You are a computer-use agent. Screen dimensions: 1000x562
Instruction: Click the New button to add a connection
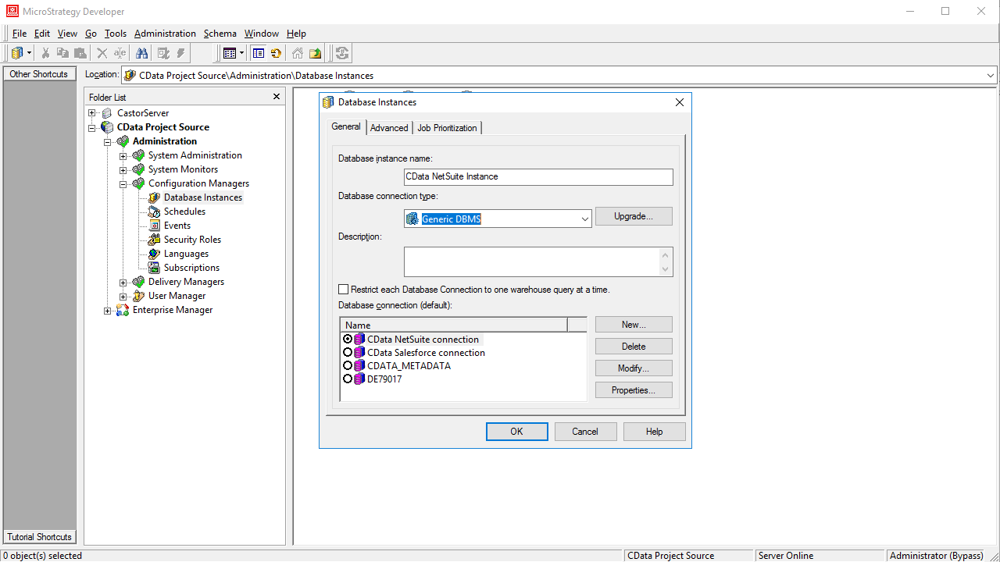tap(634, 324)
